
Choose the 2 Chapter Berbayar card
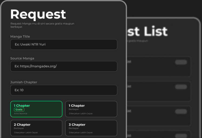tap(36, 128)
